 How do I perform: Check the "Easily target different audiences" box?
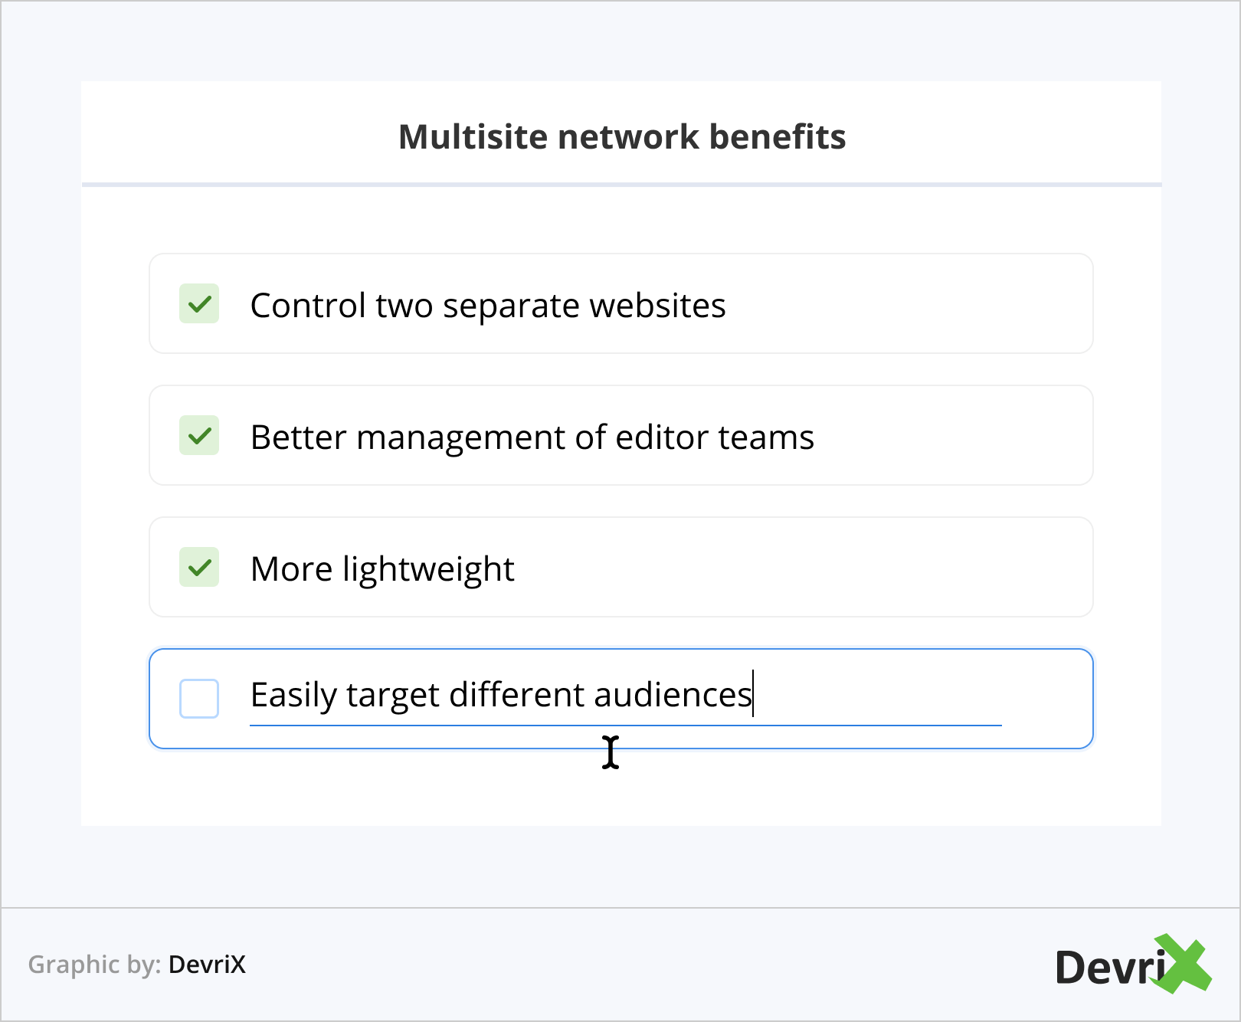199,699
